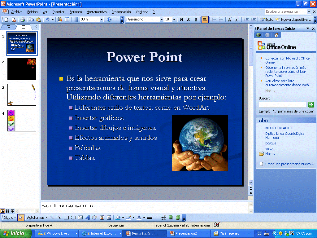317x238 pixels.
Task: Apply bulleted list formatting
Action: pyautogui.click(x=221, y=20)
